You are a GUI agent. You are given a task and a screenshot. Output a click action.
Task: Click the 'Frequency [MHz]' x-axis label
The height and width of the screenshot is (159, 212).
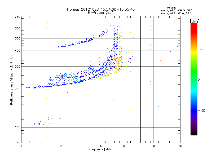(100, 149)
